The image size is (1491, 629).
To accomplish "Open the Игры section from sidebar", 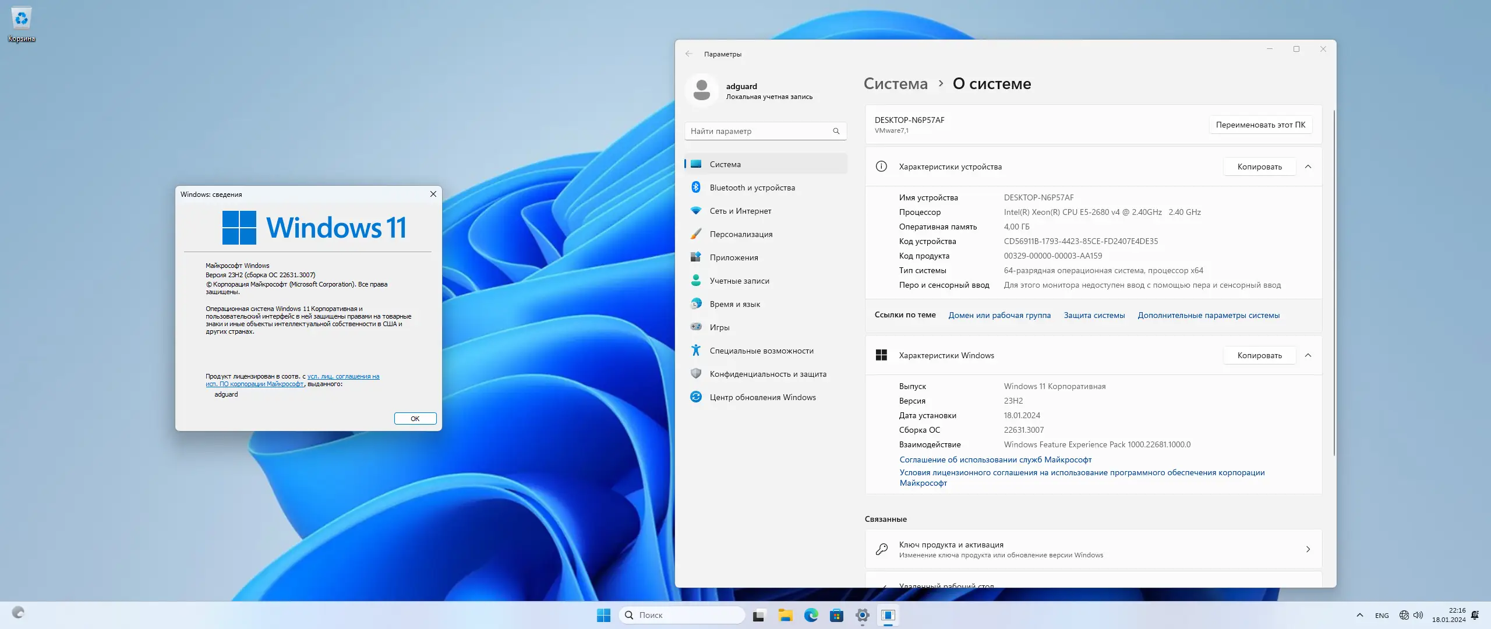I will pyautogui.click(x=719, y=327).
